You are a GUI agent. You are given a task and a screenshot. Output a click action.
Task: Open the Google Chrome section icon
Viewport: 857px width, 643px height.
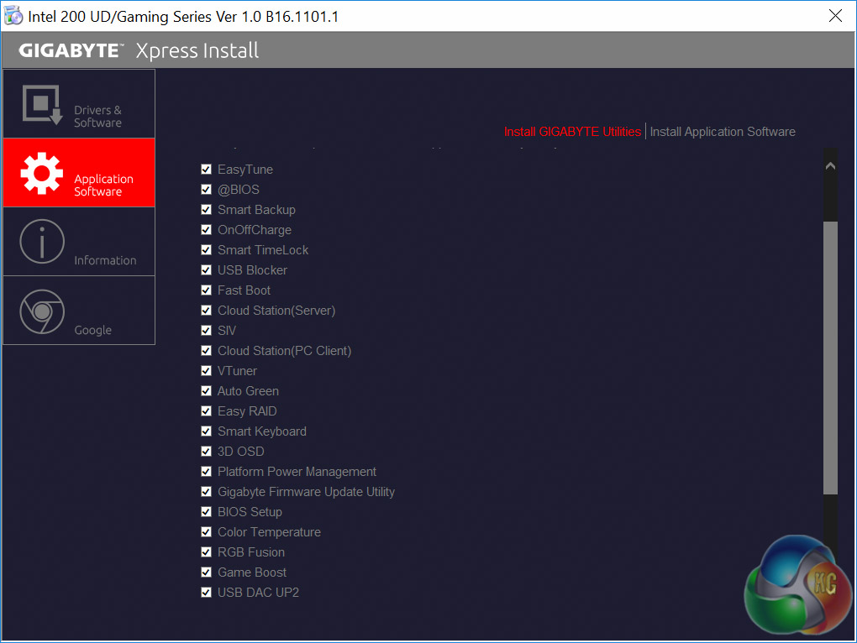(x=42, y=311)
